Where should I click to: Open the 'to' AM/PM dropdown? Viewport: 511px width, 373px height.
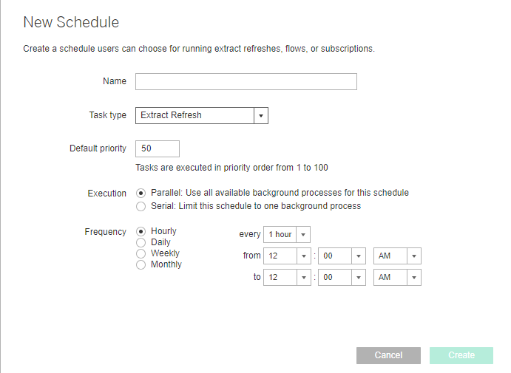click(x=397, y=277)
